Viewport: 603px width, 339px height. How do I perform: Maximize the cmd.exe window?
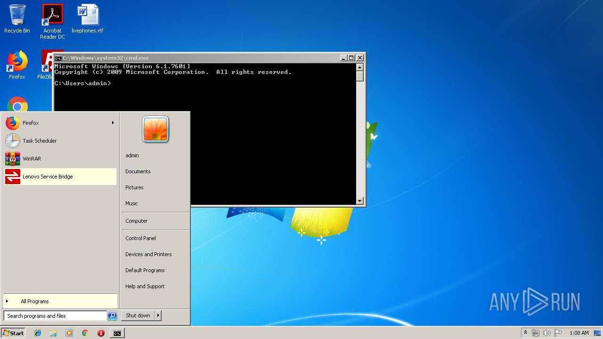tap(351, 58)
